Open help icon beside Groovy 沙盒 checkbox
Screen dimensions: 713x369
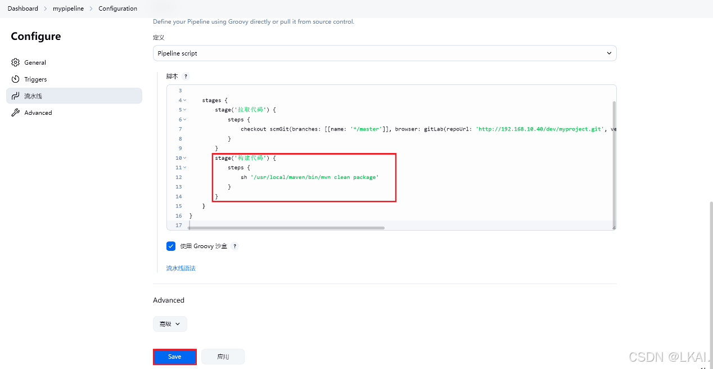(235, 246)
